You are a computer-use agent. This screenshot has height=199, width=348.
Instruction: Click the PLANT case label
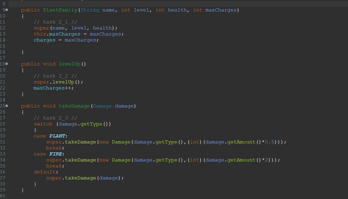click(57, 136)
